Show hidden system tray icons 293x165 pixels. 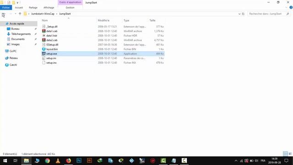(x=236, y=161)
